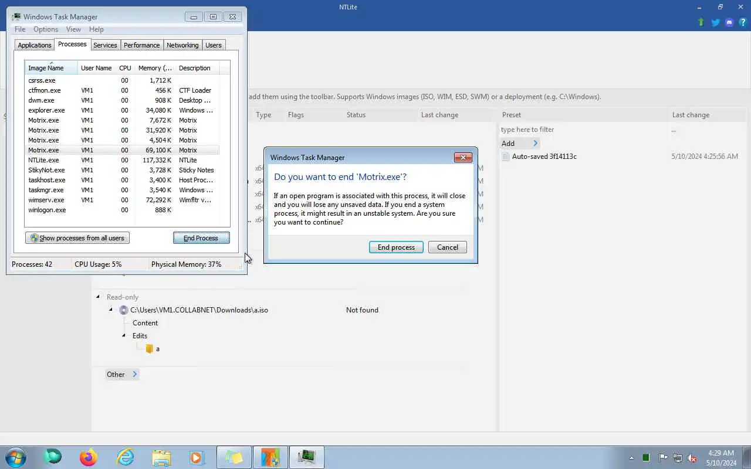
Task: Sort processes by Description column
Action: click(x=197, y=68)
